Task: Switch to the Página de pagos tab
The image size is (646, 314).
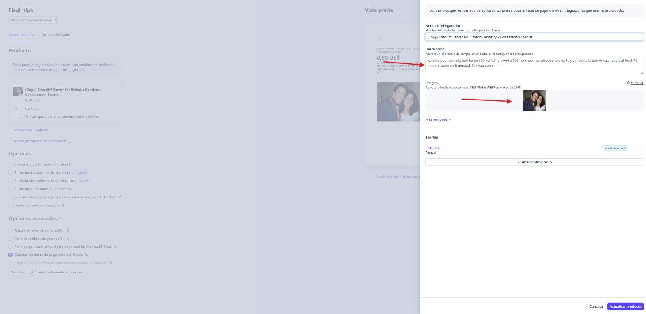Action: point(22,35)
